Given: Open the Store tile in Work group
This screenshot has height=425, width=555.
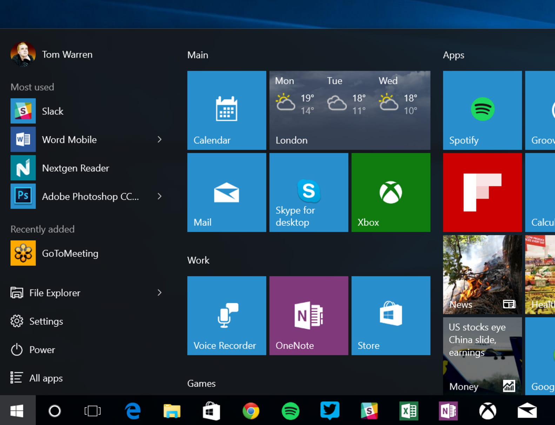Looking at the screenshot, I should 391,316.
